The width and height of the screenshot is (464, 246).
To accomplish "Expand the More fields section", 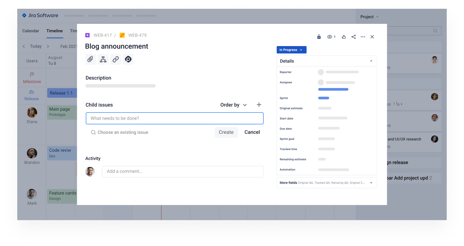I will [371, 183].
